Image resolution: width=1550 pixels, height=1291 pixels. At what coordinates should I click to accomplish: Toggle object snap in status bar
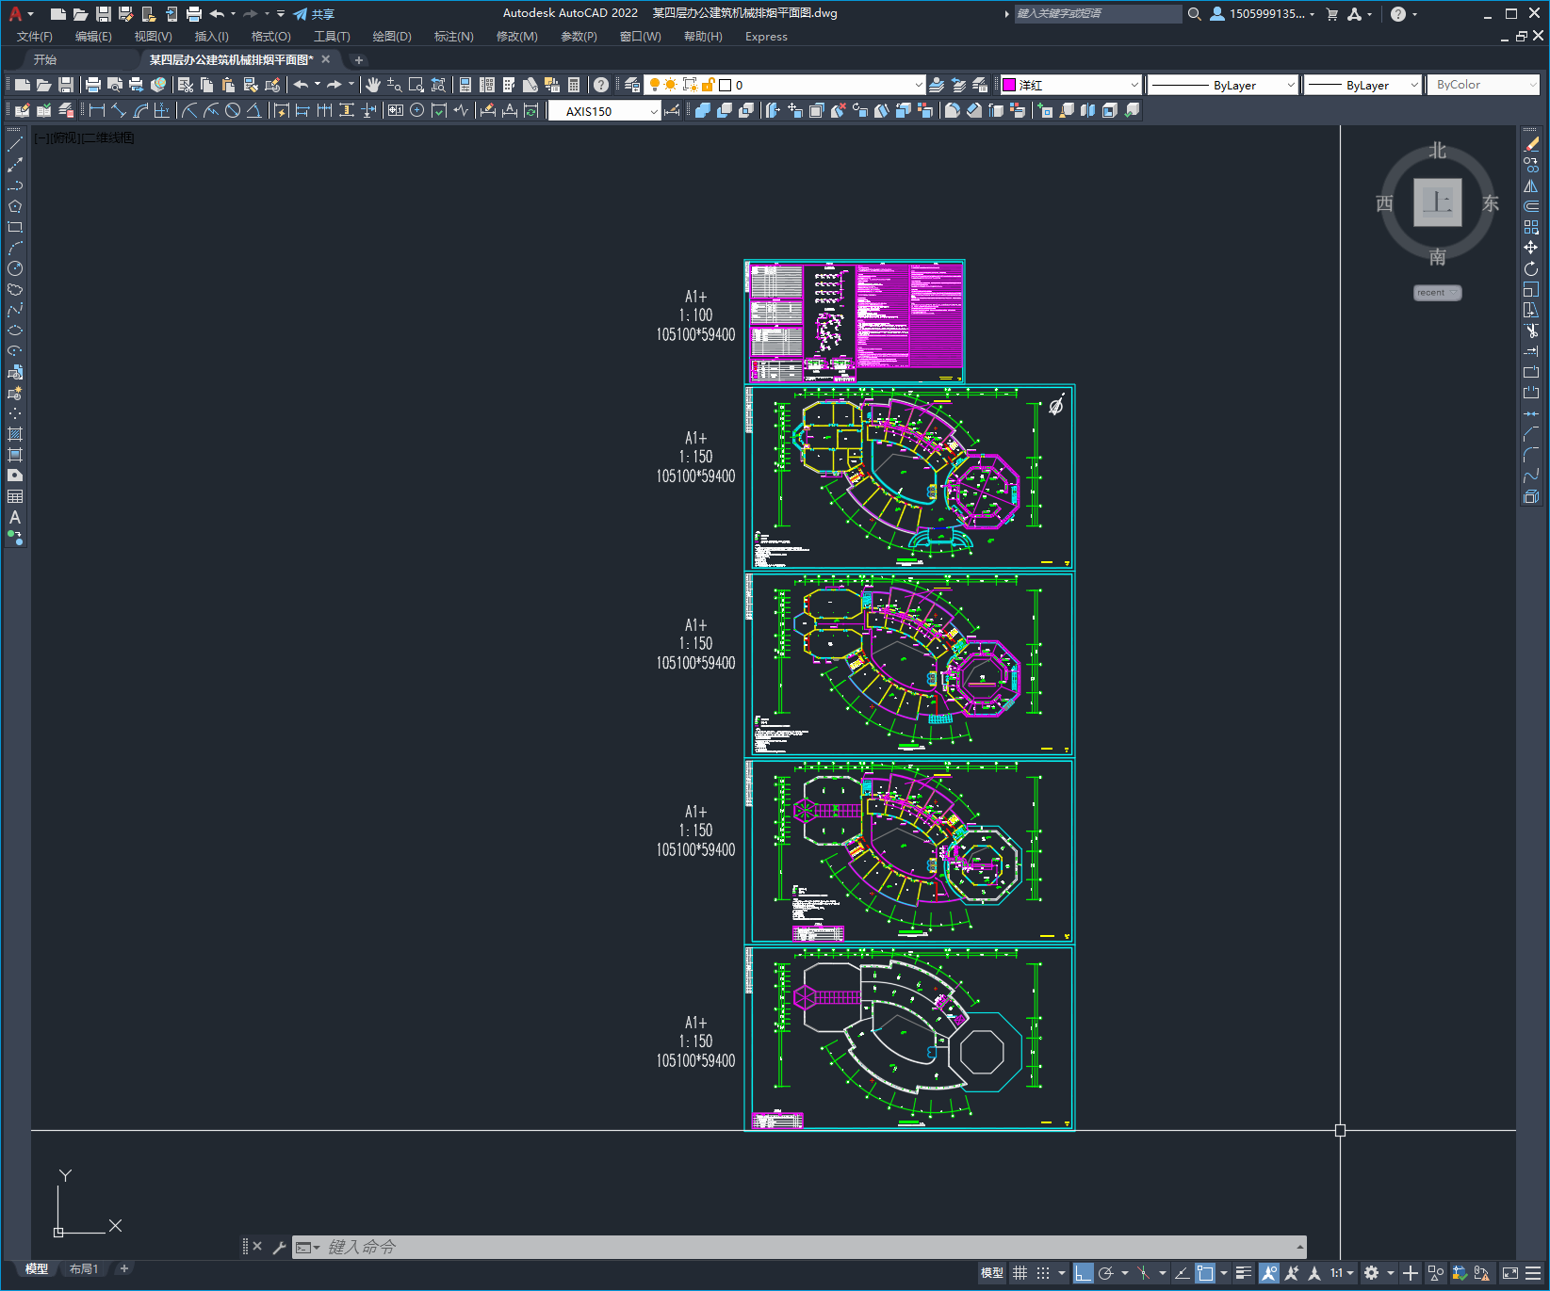click(1205, 1273)
